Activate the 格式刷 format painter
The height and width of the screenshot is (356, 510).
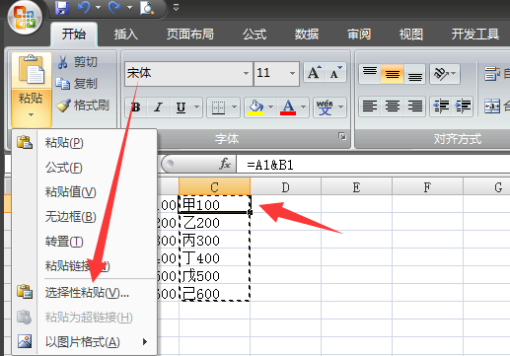83,106
